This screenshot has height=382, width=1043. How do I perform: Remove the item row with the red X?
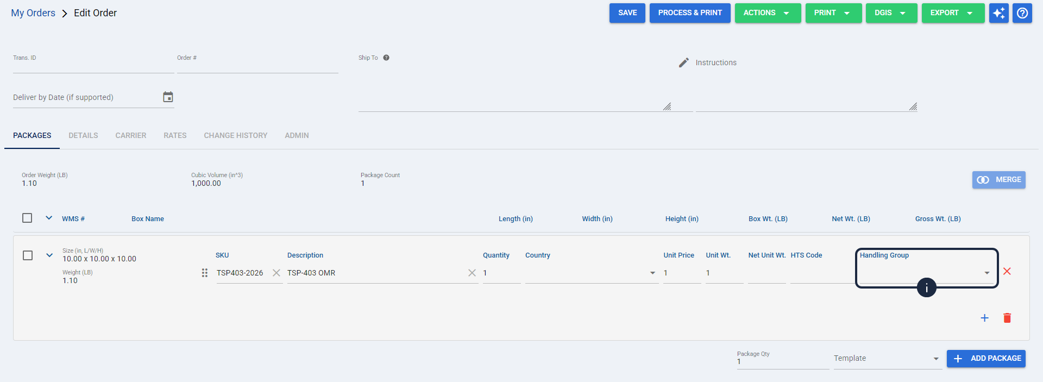pyautogui.click(x=1007, y=271)
